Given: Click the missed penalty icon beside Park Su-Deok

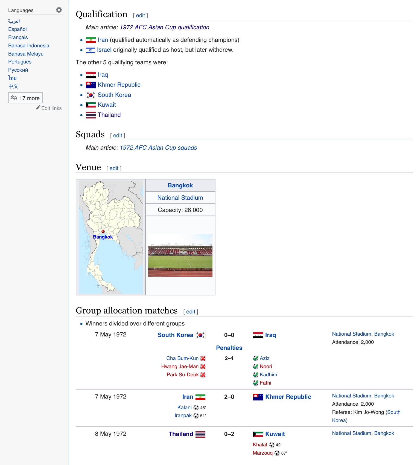Looking at the screenshot, I should point(203,375).
